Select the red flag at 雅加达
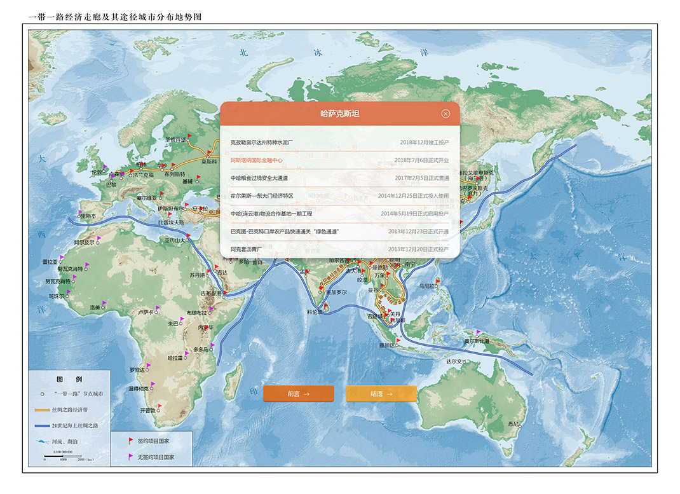Viewport: 680px width, 494px height. coord(398,341)
